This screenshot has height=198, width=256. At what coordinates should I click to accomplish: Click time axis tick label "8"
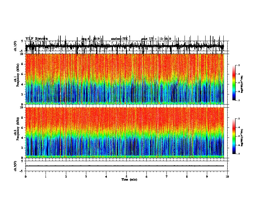[187, 177]
